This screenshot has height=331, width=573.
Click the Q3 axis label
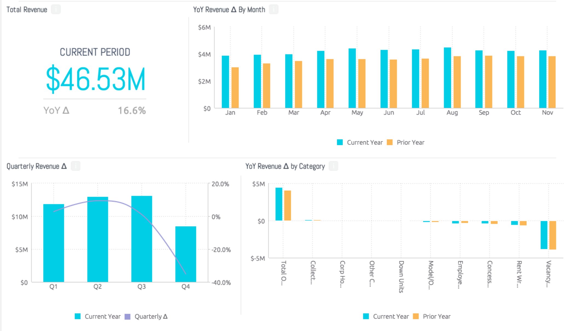coord(141,286)
